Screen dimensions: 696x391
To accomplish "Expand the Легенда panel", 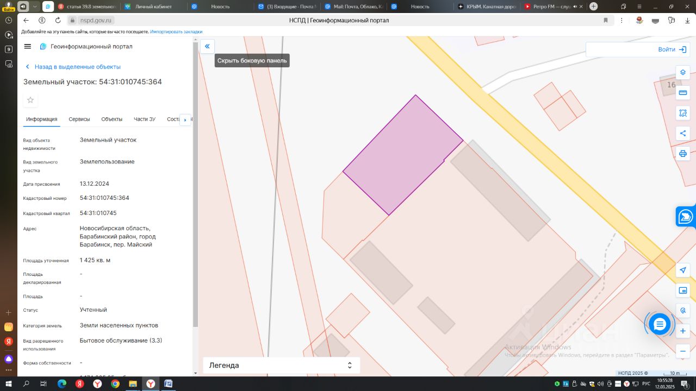I will pos(281,365).
